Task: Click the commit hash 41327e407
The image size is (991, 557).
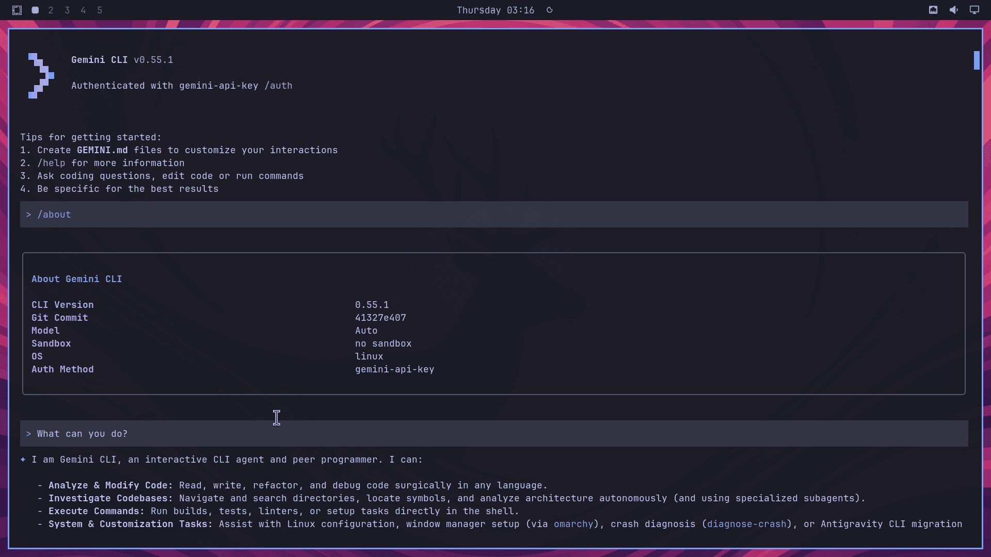Action: click(x=380, y=318)
